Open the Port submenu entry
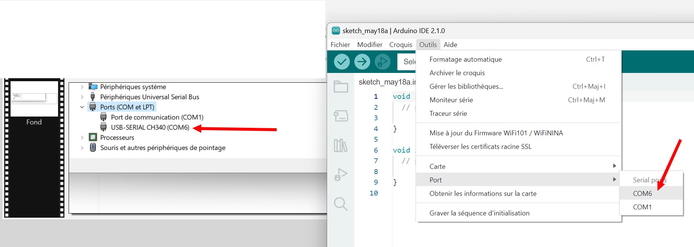 [x=518, y=180]
